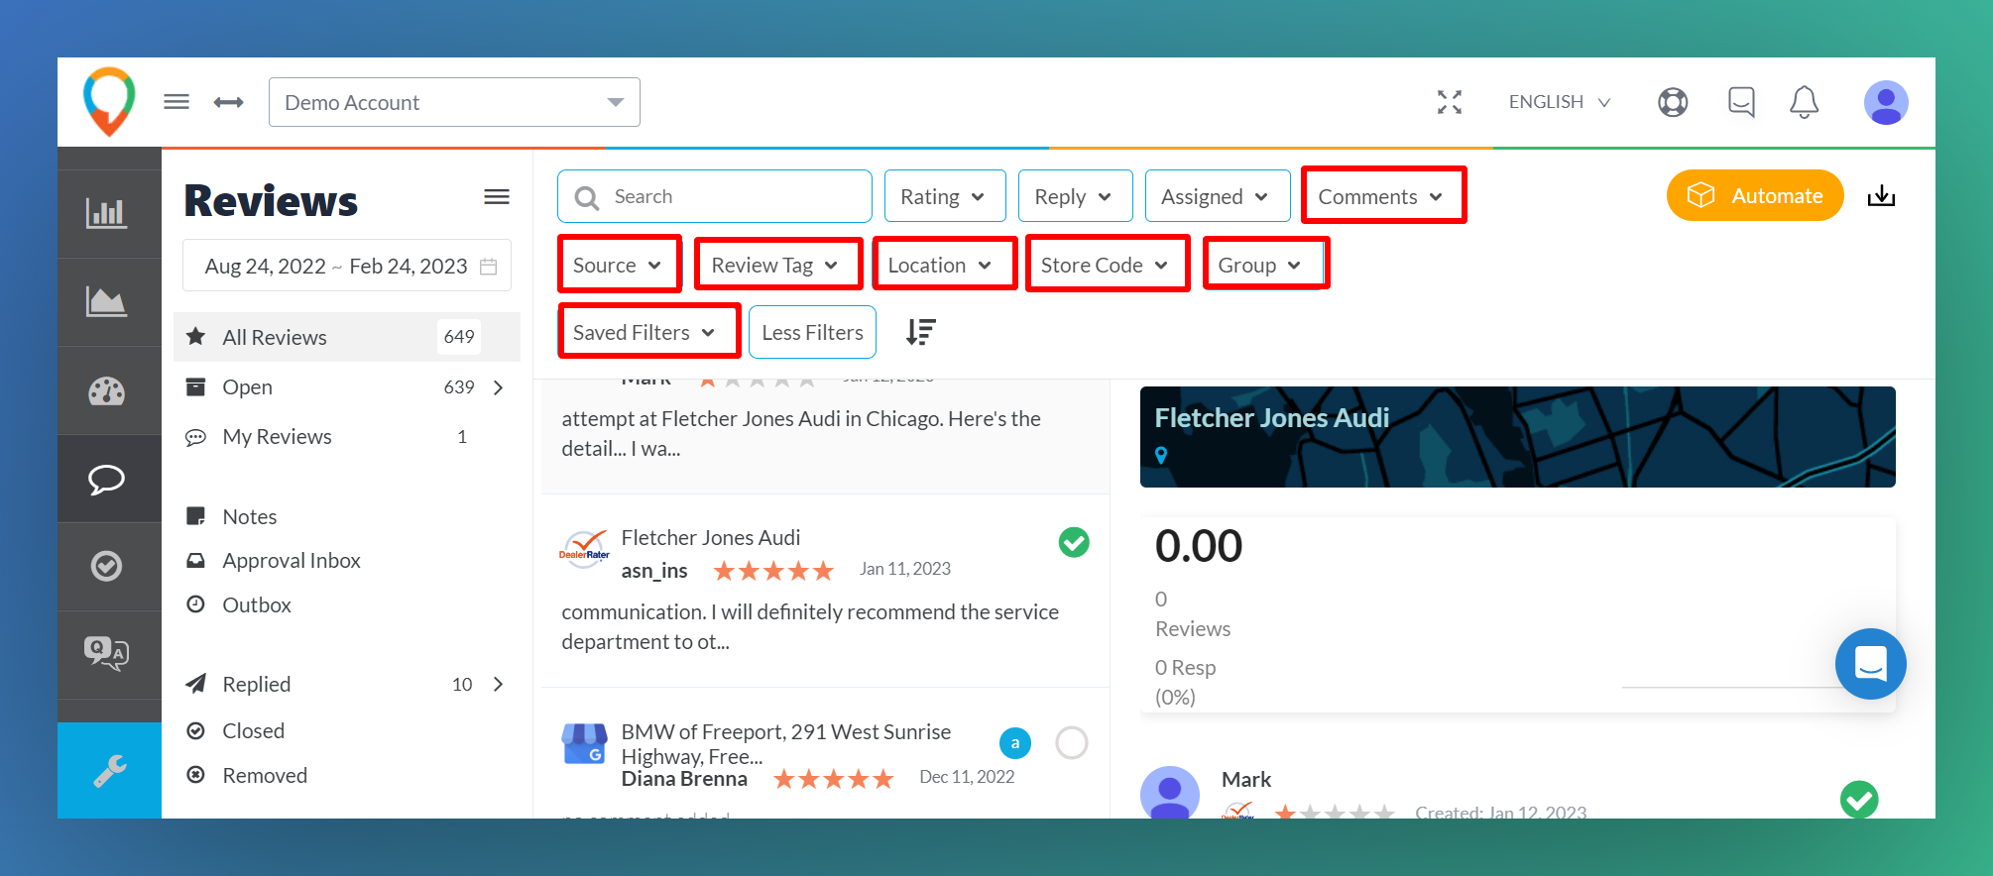Select Replied reviews
1993x876 pixels.
(x=256, y=684)
